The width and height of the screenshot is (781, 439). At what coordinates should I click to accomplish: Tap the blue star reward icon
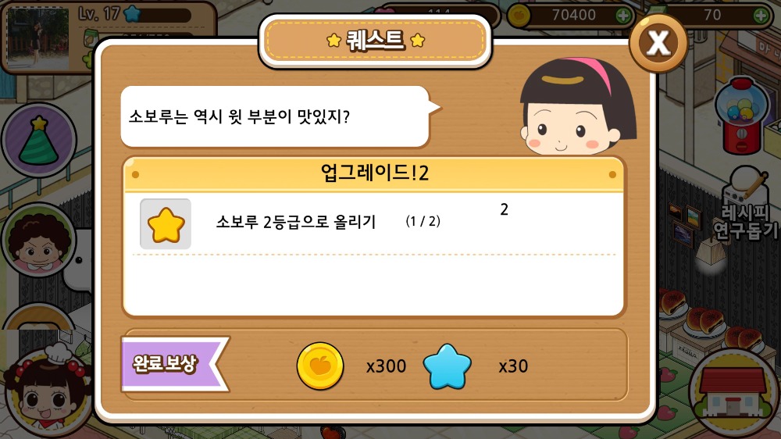(447, 367)
